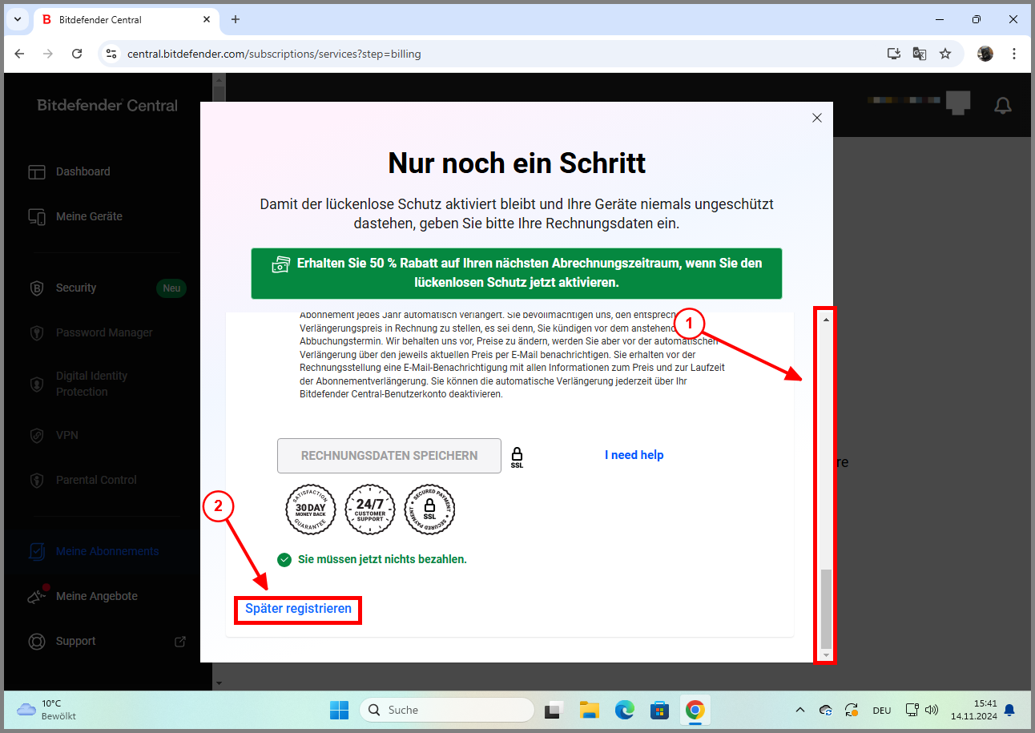The width and height of the screenshot is (1035, 733).
Task: Click the dialog scrollbar down arrow
Action: click(826, 655)
